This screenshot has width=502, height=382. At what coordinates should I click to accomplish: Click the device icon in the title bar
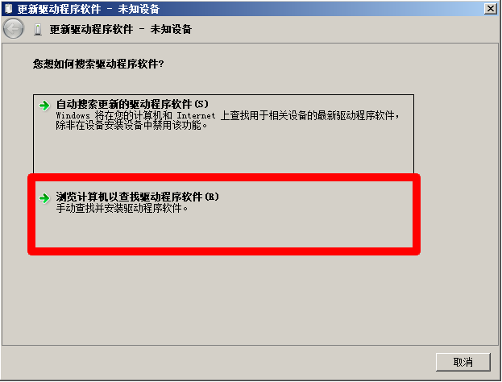click(8, 9)
